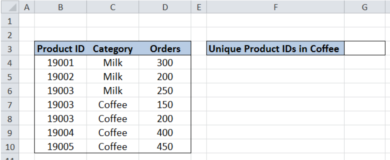Click the Orders value 300
Viewport: 390px width, 160px height.
pos(165,63)
